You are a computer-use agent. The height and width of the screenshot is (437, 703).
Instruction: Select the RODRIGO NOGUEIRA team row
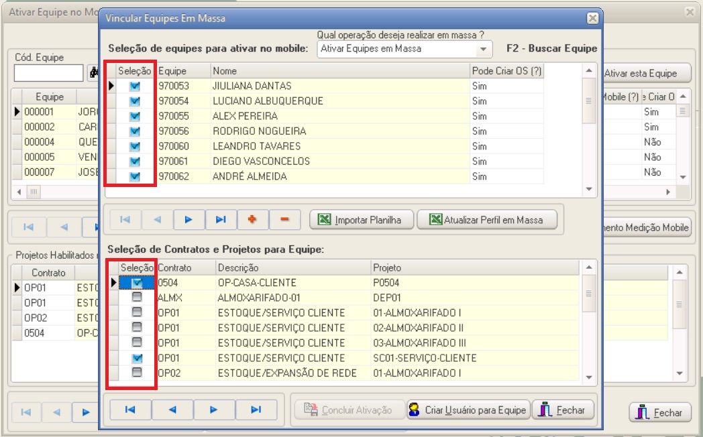[260, 131]
